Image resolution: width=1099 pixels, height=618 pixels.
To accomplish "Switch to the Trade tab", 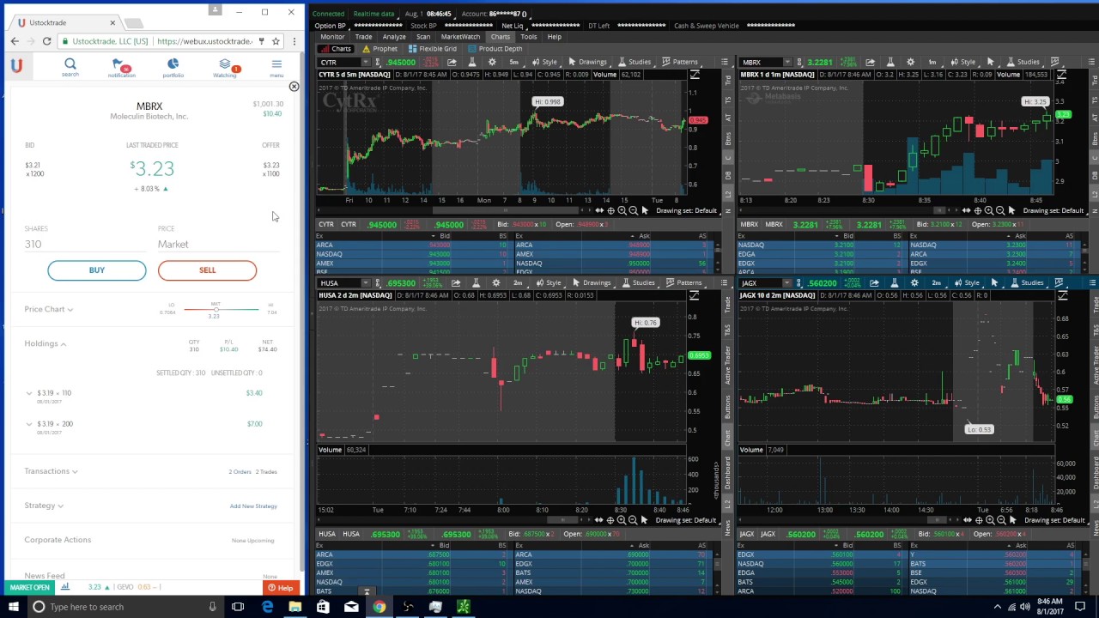I will click(363, 37).
